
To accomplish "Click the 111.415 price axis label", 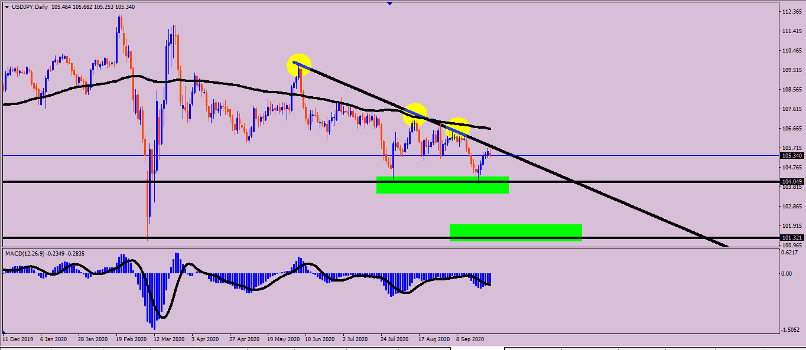I will click(x=791, y=31).
